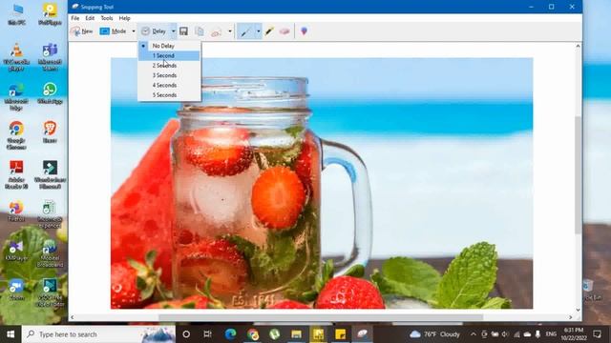Click the vertical scrollbar thumb

coord(578,175)
